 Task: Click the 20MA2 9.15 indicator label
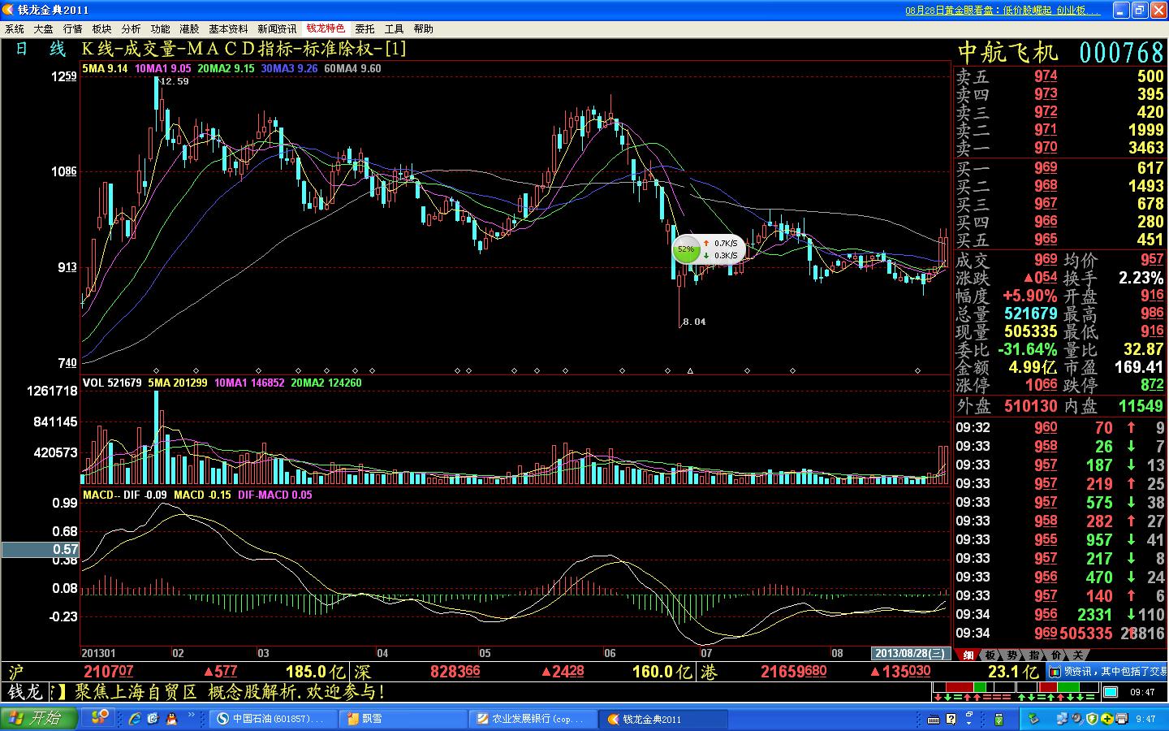pyautogui.click(x=226, y=68)
